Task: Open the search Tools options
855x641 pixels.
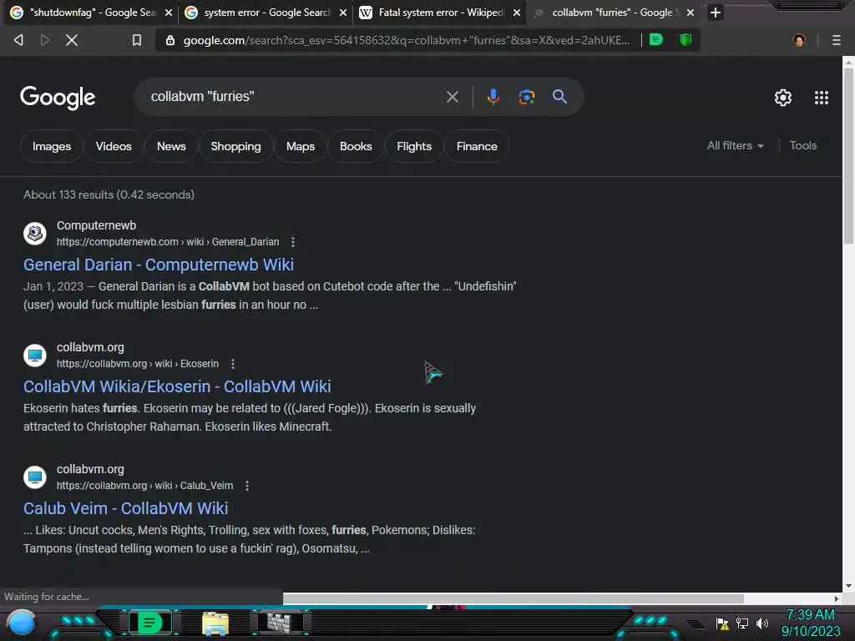Action: (802, 145)
